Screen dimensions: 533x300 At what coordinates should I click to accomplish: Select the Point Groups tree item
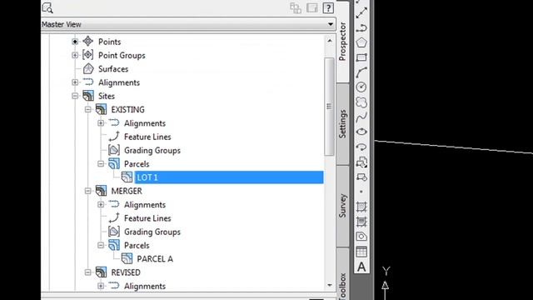tap(122, 56)
